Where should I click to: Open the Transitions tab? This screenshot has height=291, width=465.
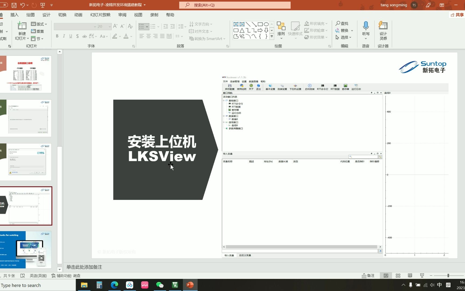(x=62, y=15)
